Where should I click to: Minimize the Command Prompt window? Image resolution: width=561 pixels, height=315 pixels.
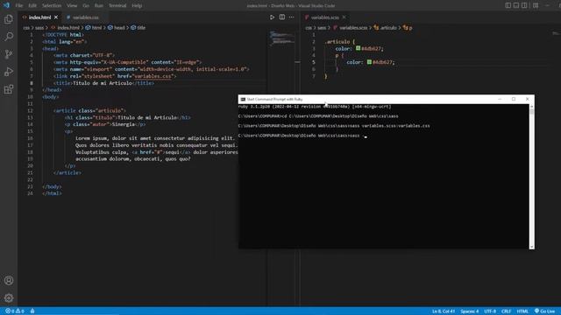500,99
